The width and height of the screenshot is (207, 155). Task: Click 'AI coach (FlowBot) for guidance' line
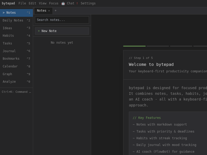(x=164, y=152)
